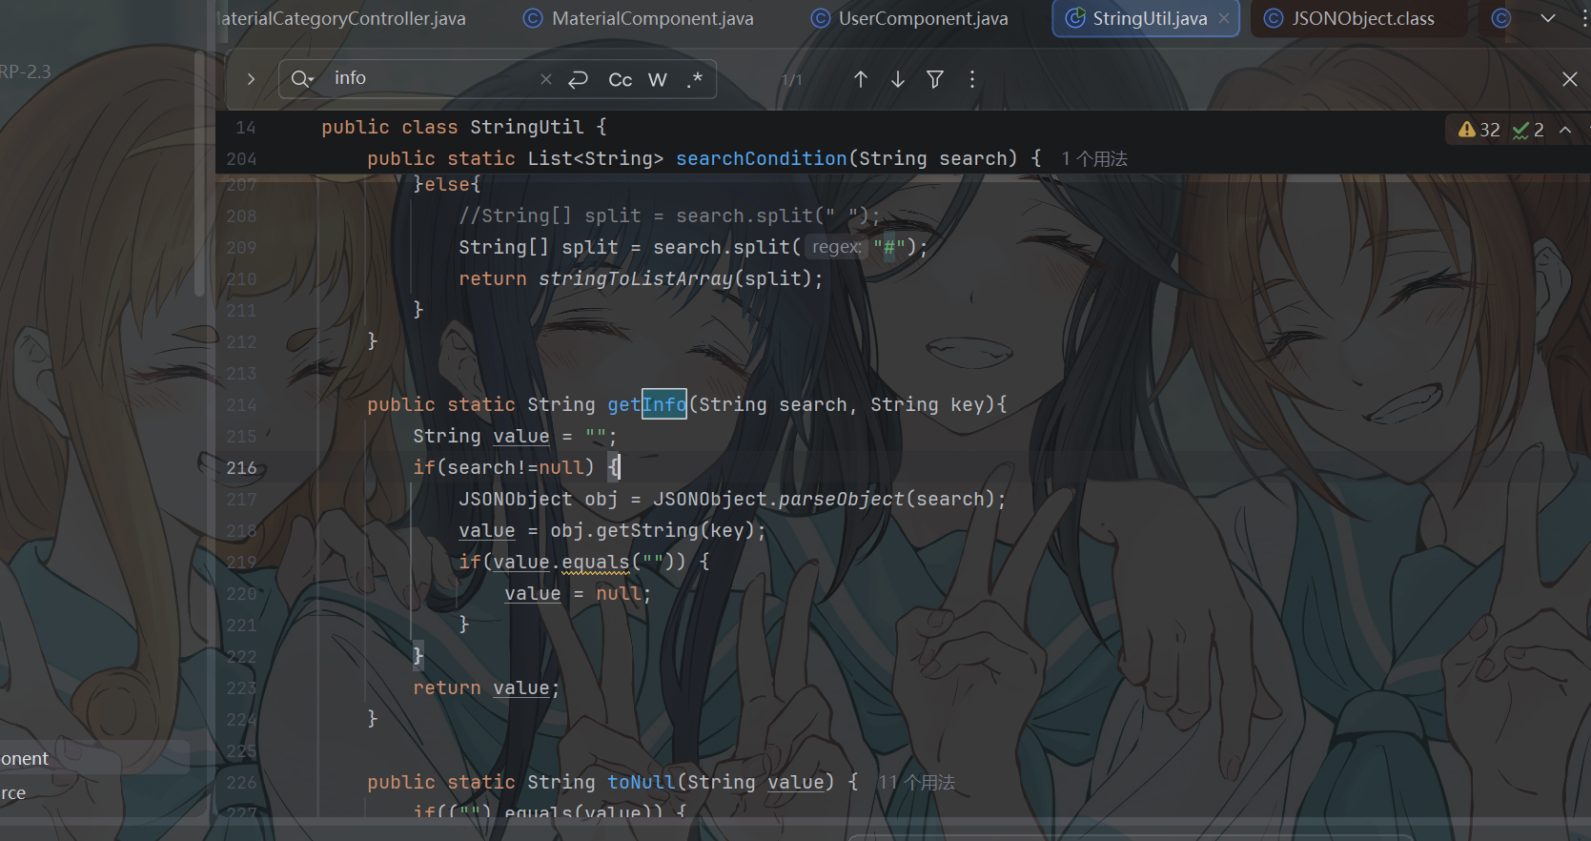Close the find bar
1591x841 pixels.
[x=1570, y=79]
